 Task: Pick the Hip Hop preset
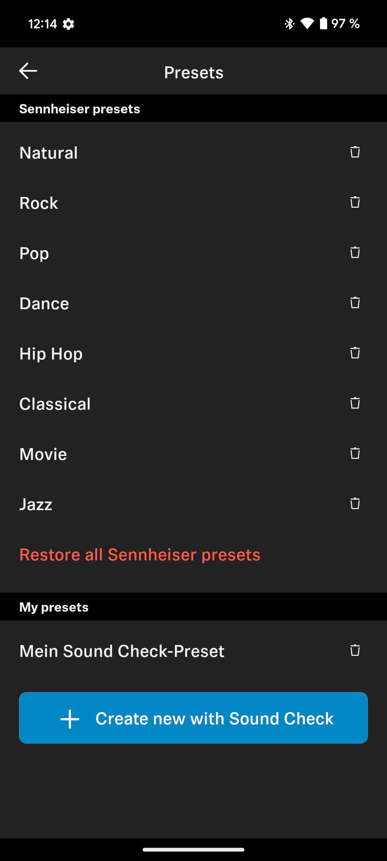click(51, 354)
